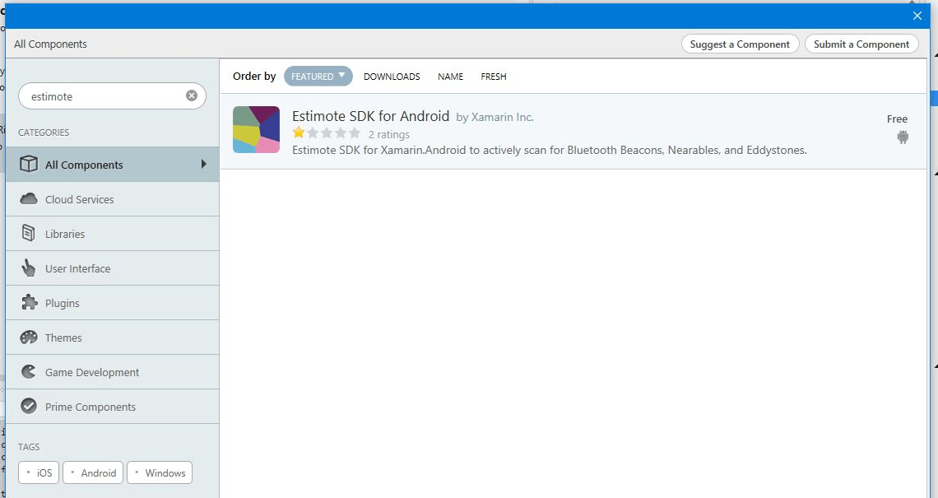Image resolution: width=938 pixels, height=498 pixels.
Task: Toggle the iOS tag filter
Action: coord(39,473)
